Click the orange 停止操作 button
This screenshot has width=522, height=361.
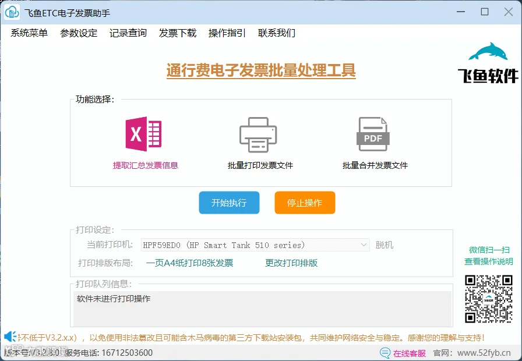305,203
